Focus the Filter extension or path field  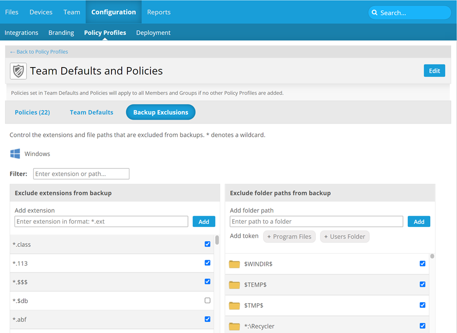81,174
